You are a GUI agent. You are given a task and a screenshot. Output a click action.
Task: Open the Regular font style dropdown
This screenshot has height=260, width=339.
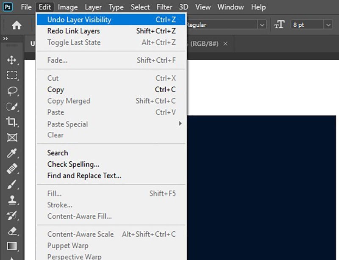tap(261, 25)
